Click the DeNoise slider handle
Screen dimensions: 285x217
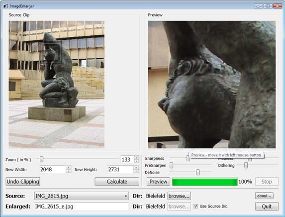tap(198, 172)
